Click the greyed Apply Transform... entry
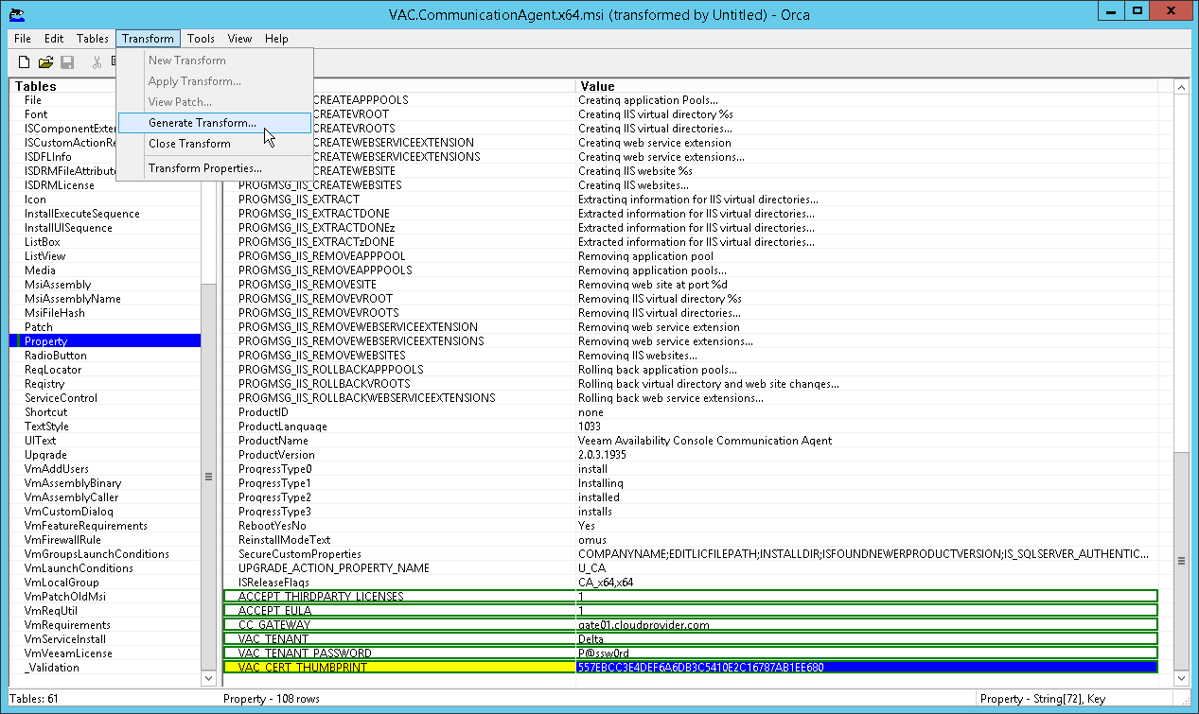This screenshot has height=714, width=1199. pyautogui.click(x=215, y=81)
